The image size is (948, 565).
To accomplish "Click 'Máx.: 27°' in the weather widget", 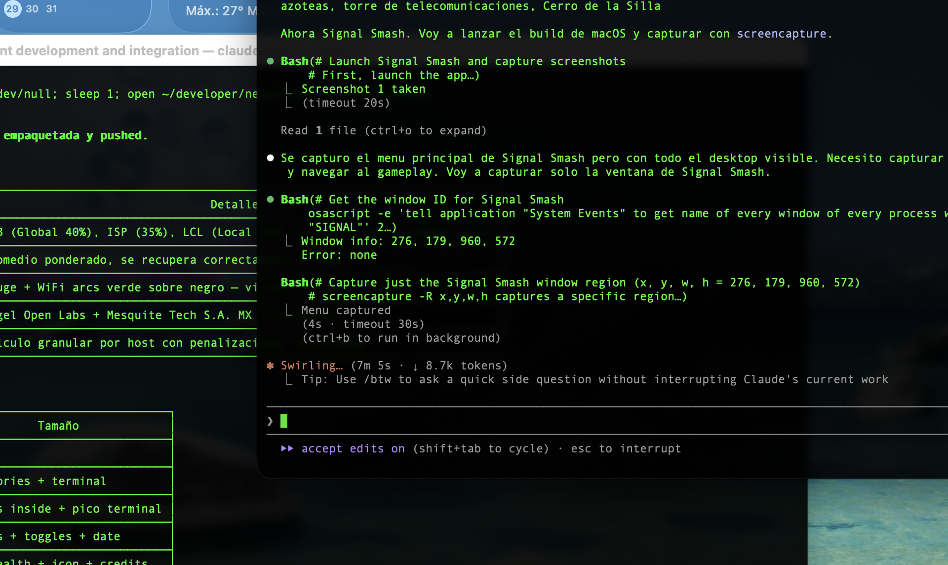I will click(x=214, y=11).
